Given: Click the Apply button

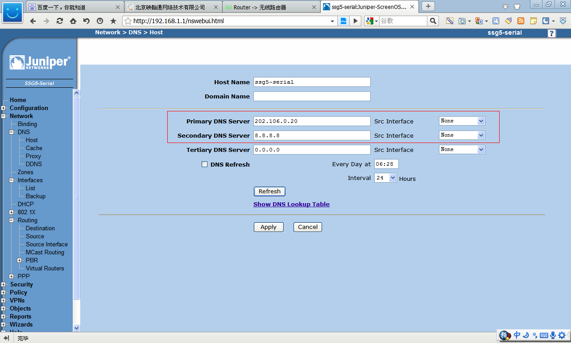Looking at the screenshot, I should pos(269,227).
